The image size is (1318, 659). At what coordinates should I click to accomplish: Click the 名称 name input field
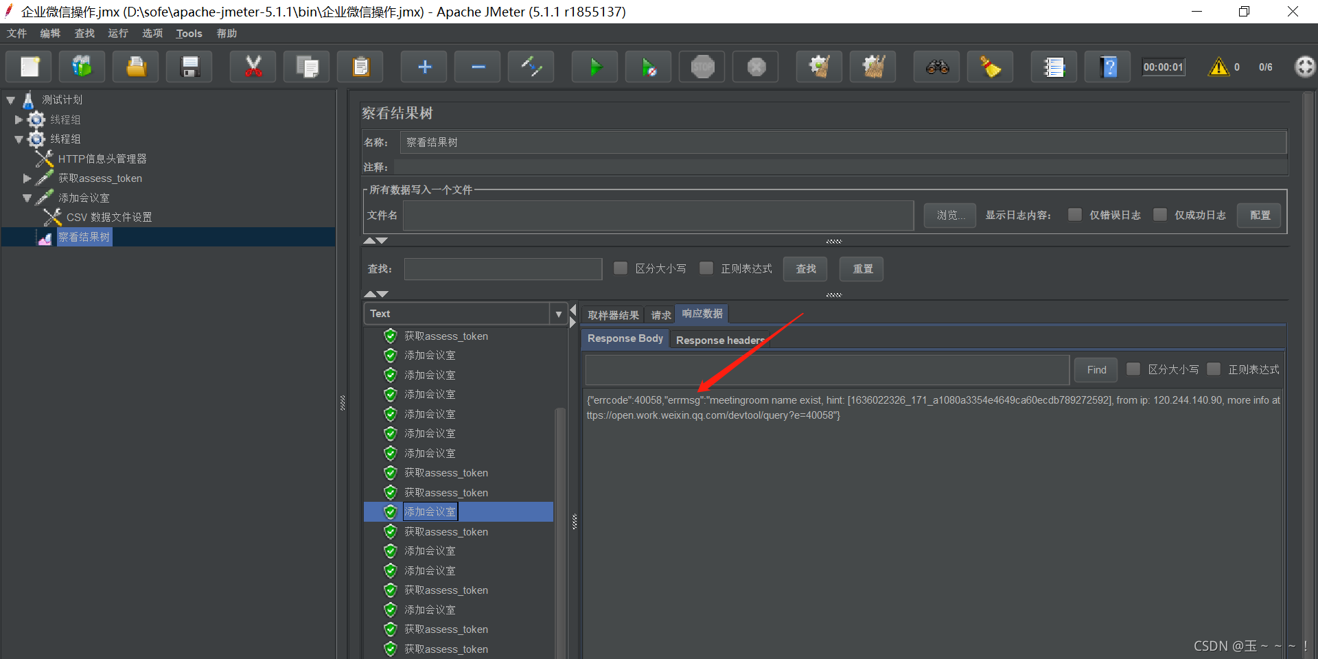click(x=843, y=142)
